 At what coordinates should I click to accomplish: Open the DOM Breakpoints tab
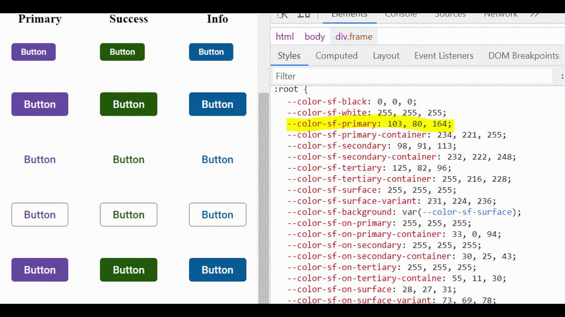coord(524,56)
